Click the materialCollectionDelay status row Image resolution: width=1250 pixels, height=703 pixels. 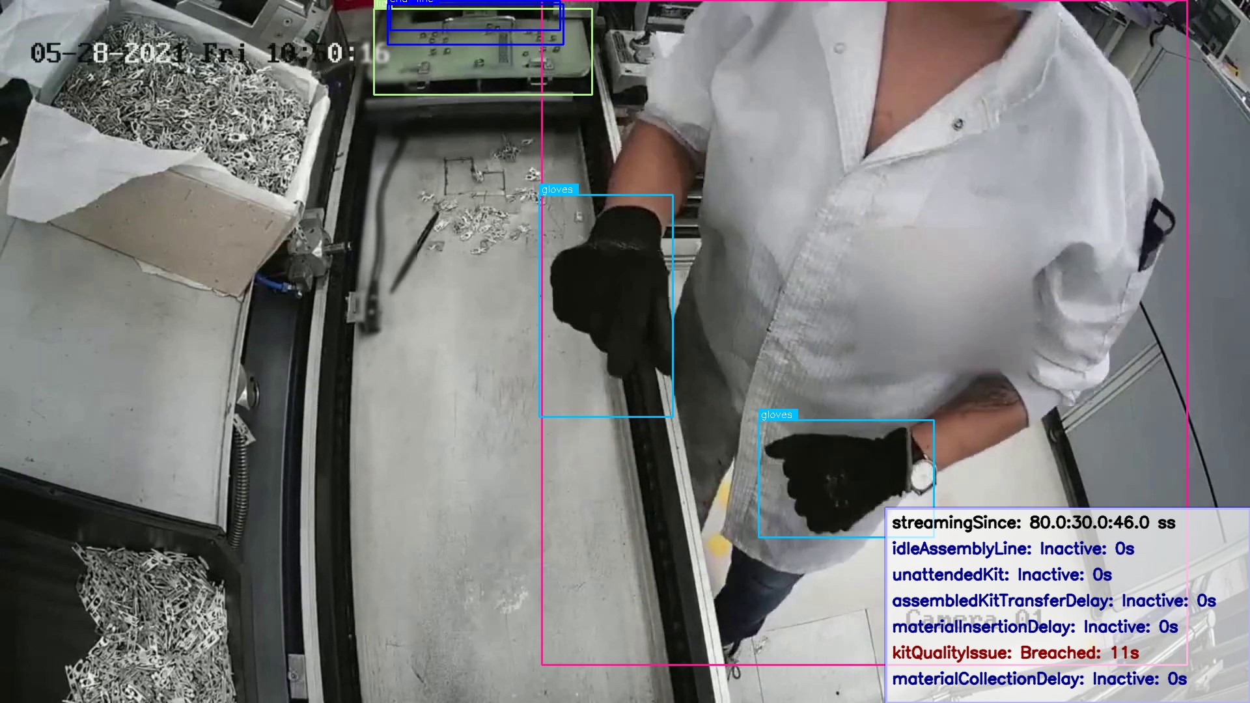tap(1038, 679)
